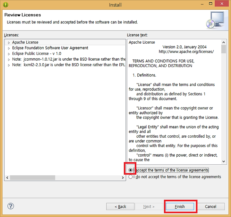
Task: Click the greyed-out Next button
Action: (x=149, y=206)
